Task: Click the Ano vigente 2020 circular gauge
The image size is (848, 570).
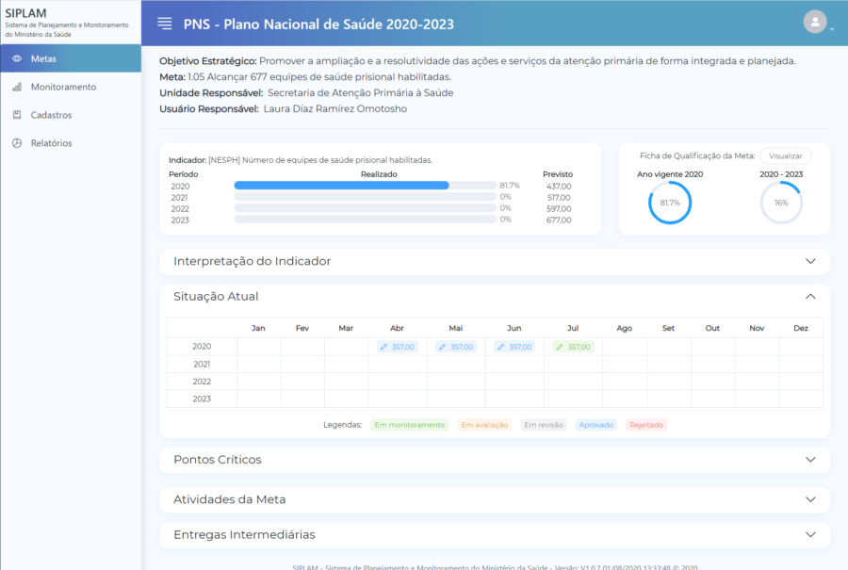Action: (x=670, y=203)
